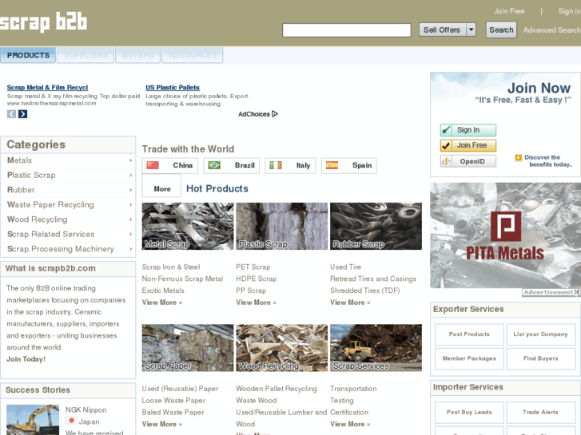Open the Wood Recycling thumbnail

pyautogui.click(x=282, y=348)
